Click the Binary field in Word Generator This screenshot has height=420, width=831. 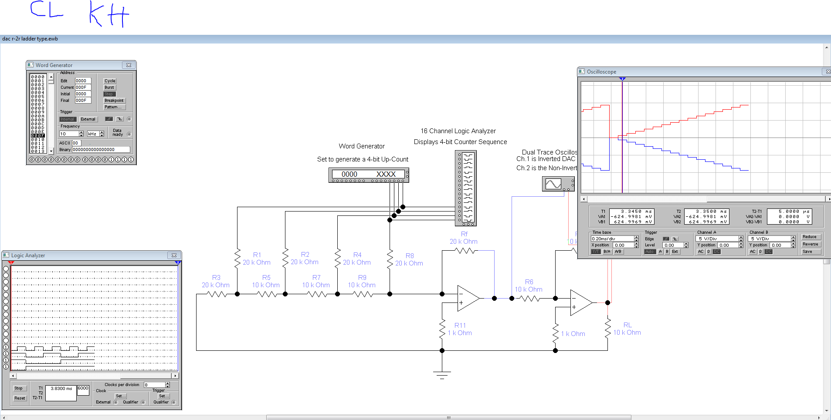(101, 150)
